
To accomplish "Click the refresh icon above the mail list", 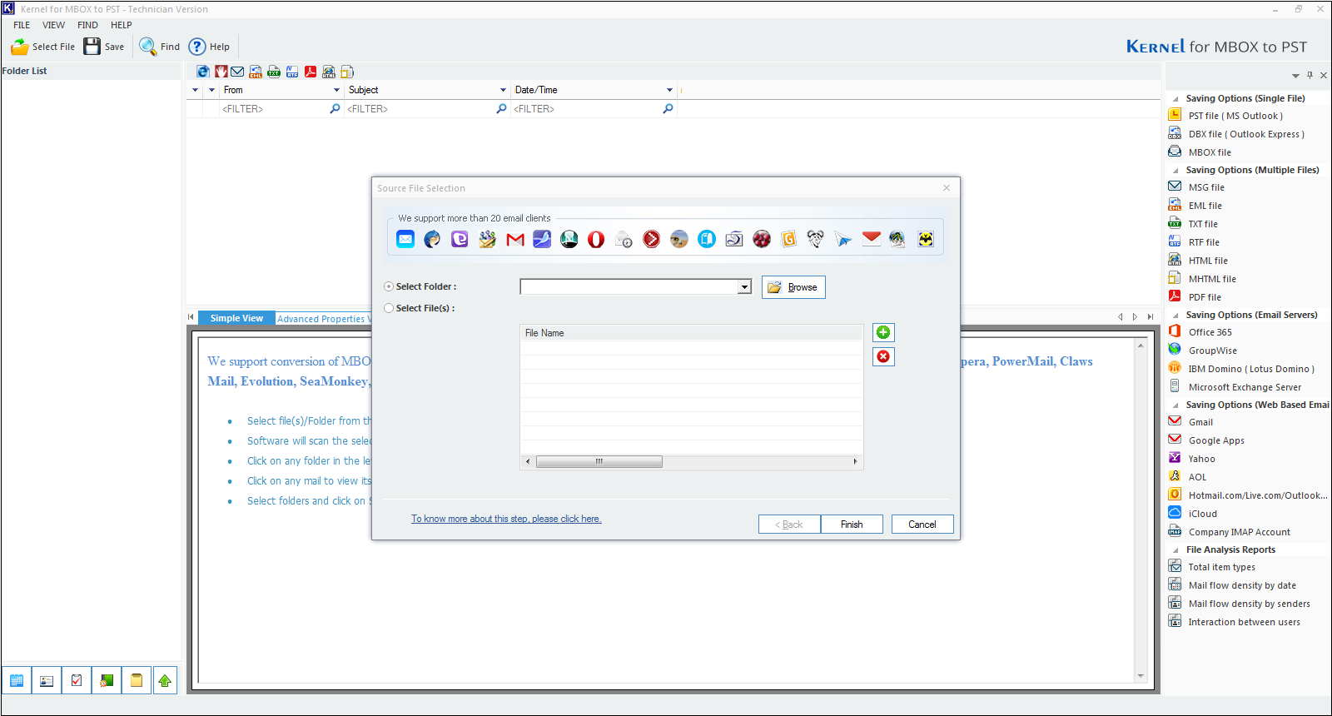I will click(203, 72).
